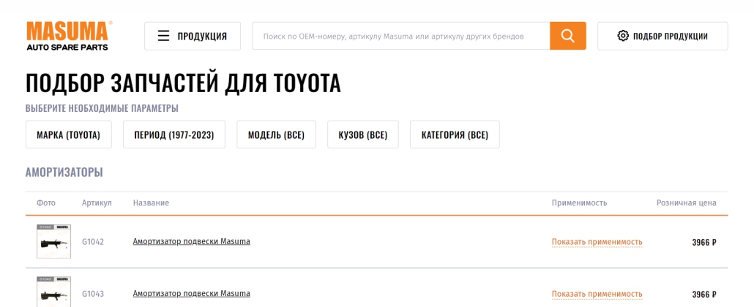Viewport: 754px width, 307px height.
Task: Click the Применимость column header
Action: point(579,202)
